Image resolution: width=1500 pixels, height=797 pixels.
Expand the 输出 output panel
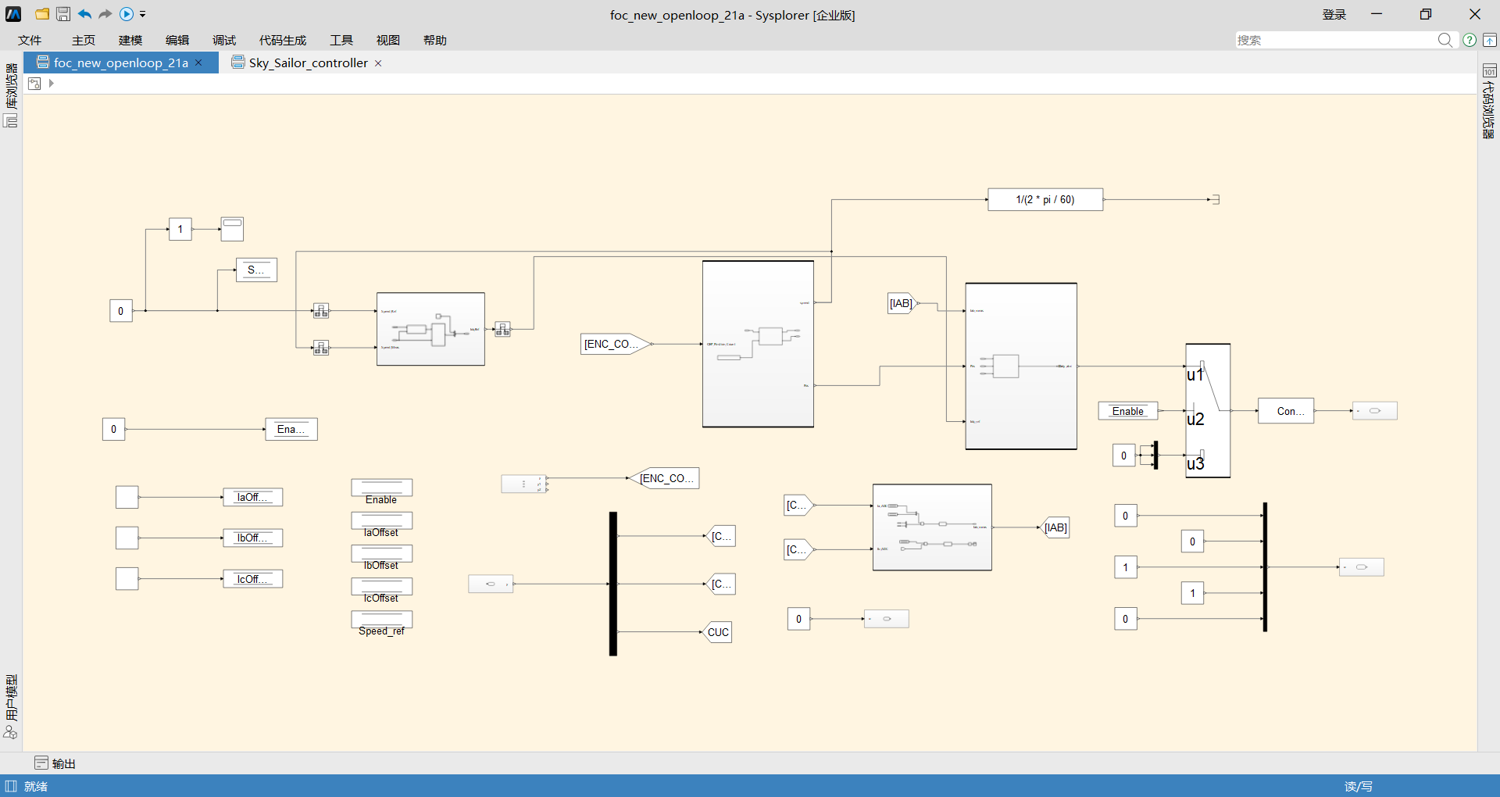coord(55,763)
